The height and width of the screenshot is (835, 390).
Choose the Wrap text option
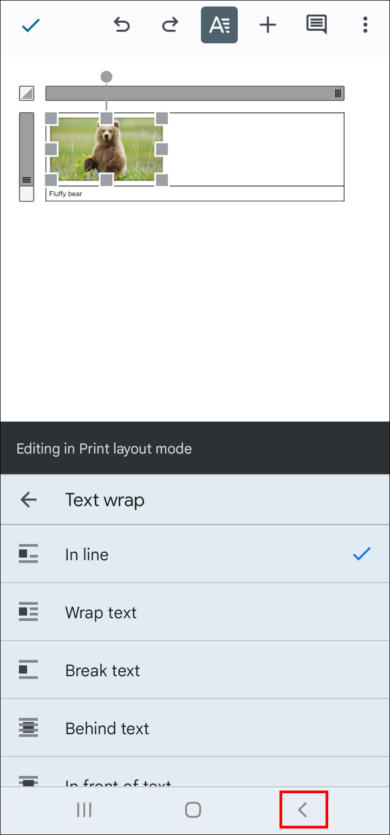[195, 612]
